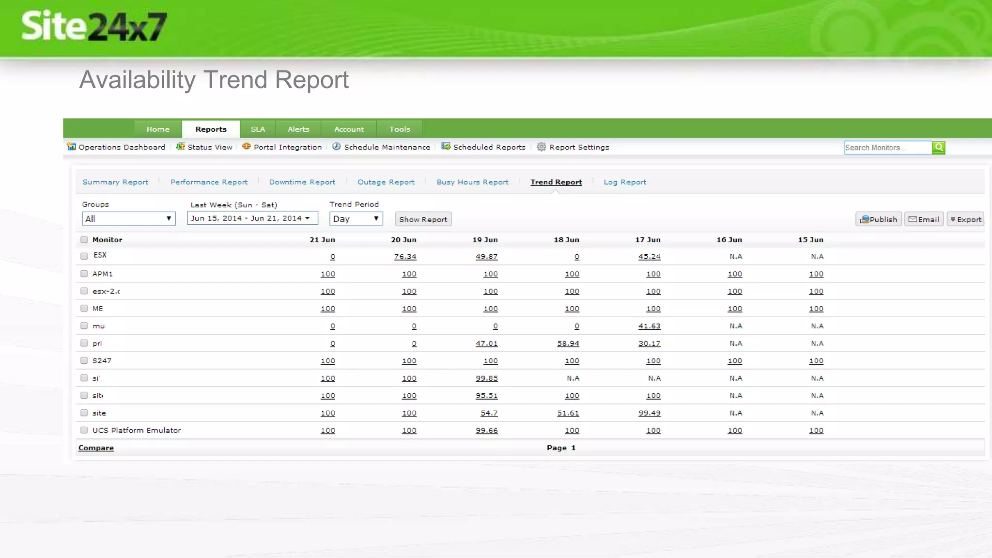992x558 pixels.
Task: Click the Site24x7 logo
Action: (94, 26)
